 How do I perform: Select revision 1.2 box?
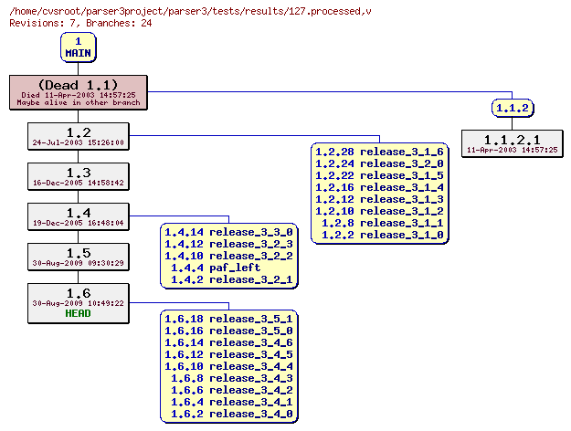pyautogui.click(x=79, y=136)
